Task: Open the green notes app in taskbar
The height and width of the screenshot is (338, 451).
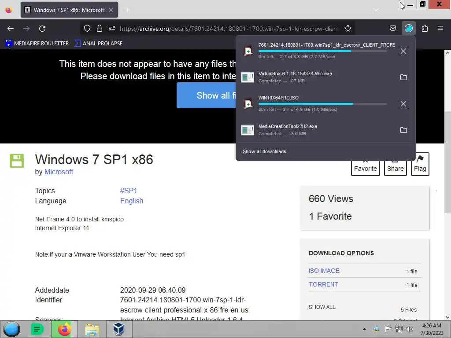Action: pos(37,329)
